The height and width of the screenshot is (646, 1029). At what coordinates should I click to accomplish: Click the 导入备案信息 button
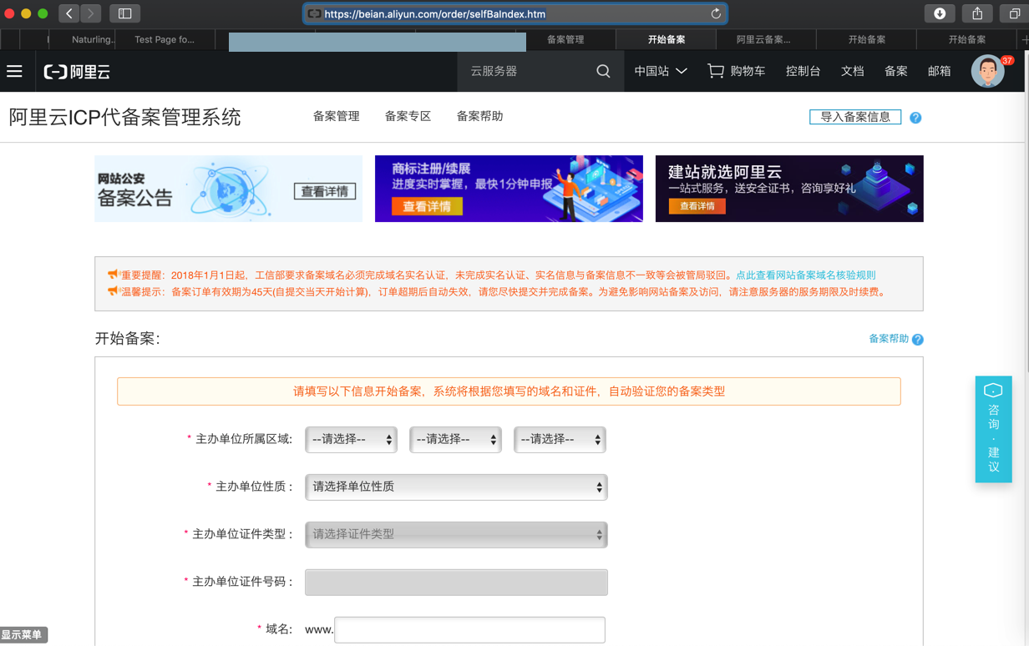[x=855, y=117]
